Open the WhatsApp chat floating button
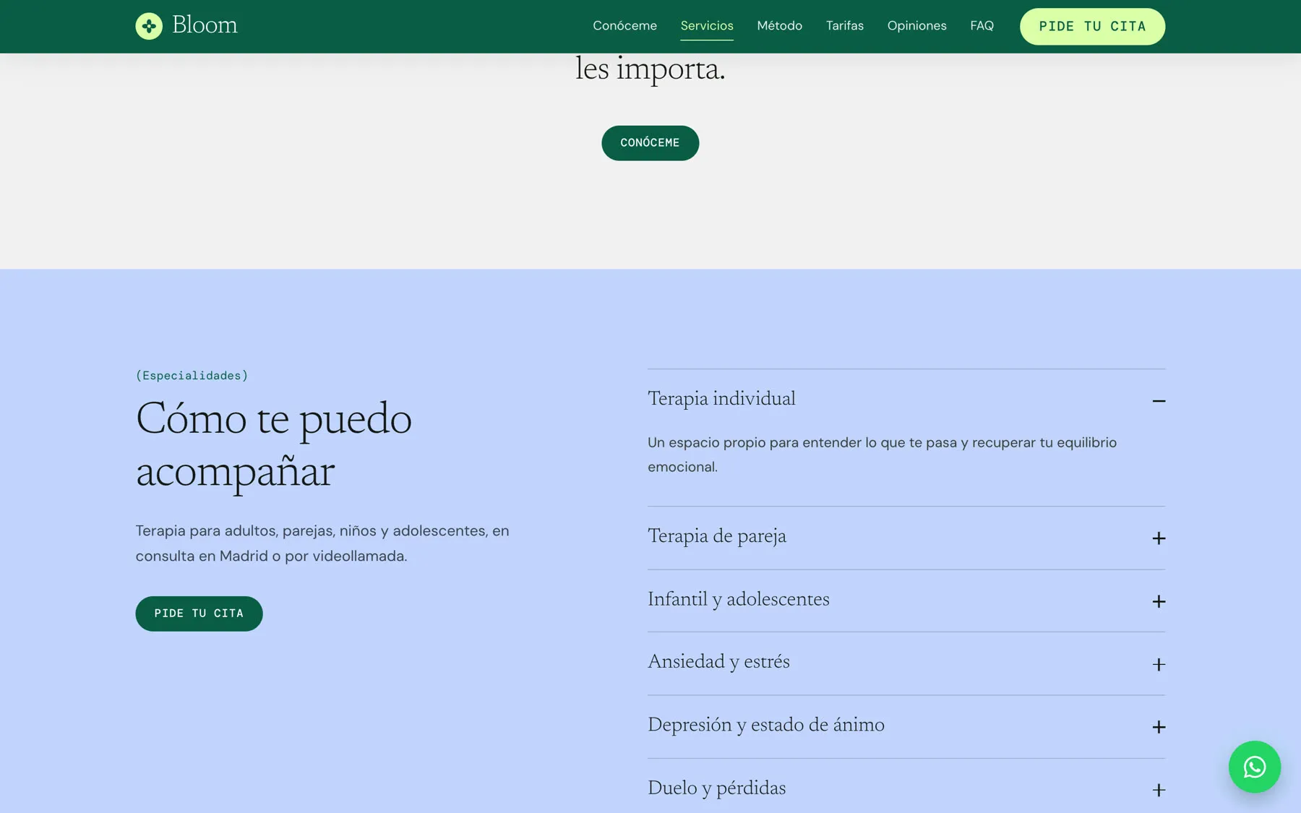 point(1254,767)
